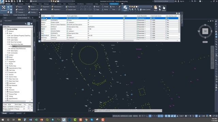This screenshot has width=218, height=122.
Task: Click the Civil 3D taskbar icon
Action: click(x=64, y=120)
